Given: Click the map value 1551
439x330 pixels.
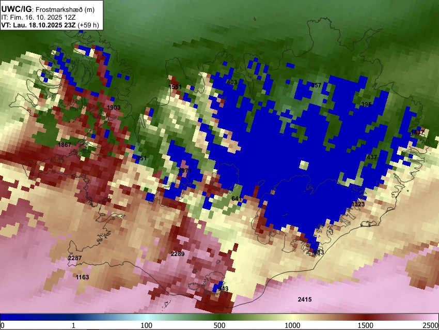Looking at the screenshot, I should pos(175,86).
